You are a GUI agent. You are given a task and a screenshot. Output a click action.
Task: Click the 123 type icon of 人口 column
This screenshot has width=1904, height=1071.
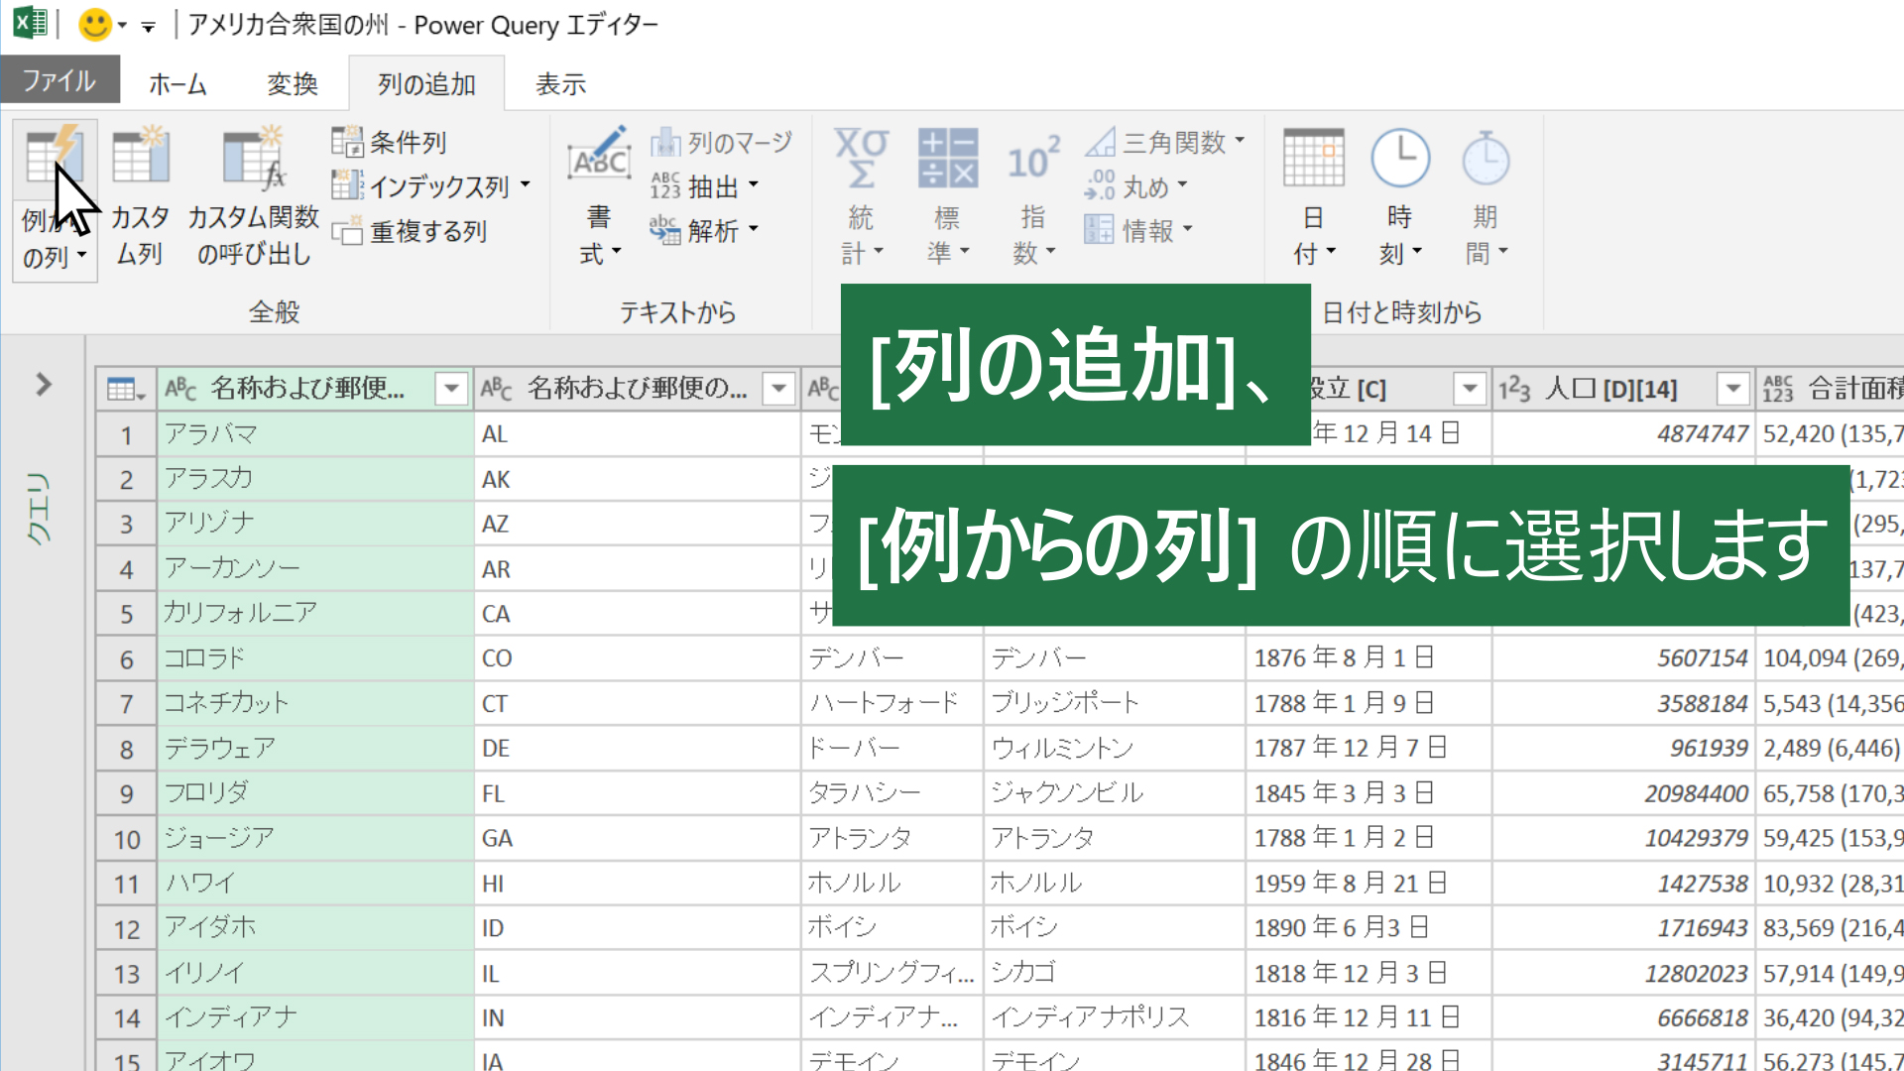[x=1514, y=389]
